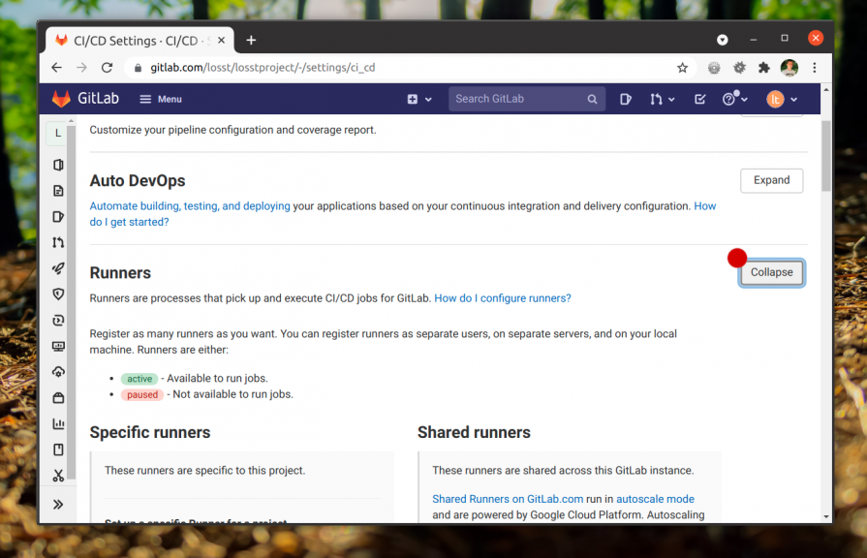Click the Search GitLab input field
The image size is (867, 558).
[518, 99]
